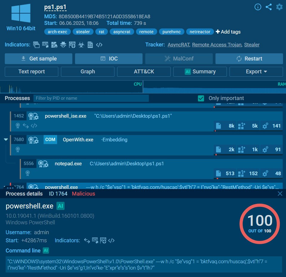
Task: Click the first window-stack indicator icon
Action: point(36,45)
